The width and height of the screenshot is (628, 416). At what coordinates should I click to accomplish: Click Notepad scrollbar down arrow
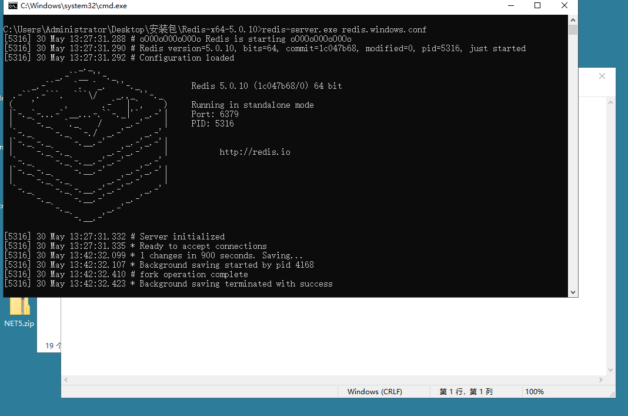pos(610,370)
